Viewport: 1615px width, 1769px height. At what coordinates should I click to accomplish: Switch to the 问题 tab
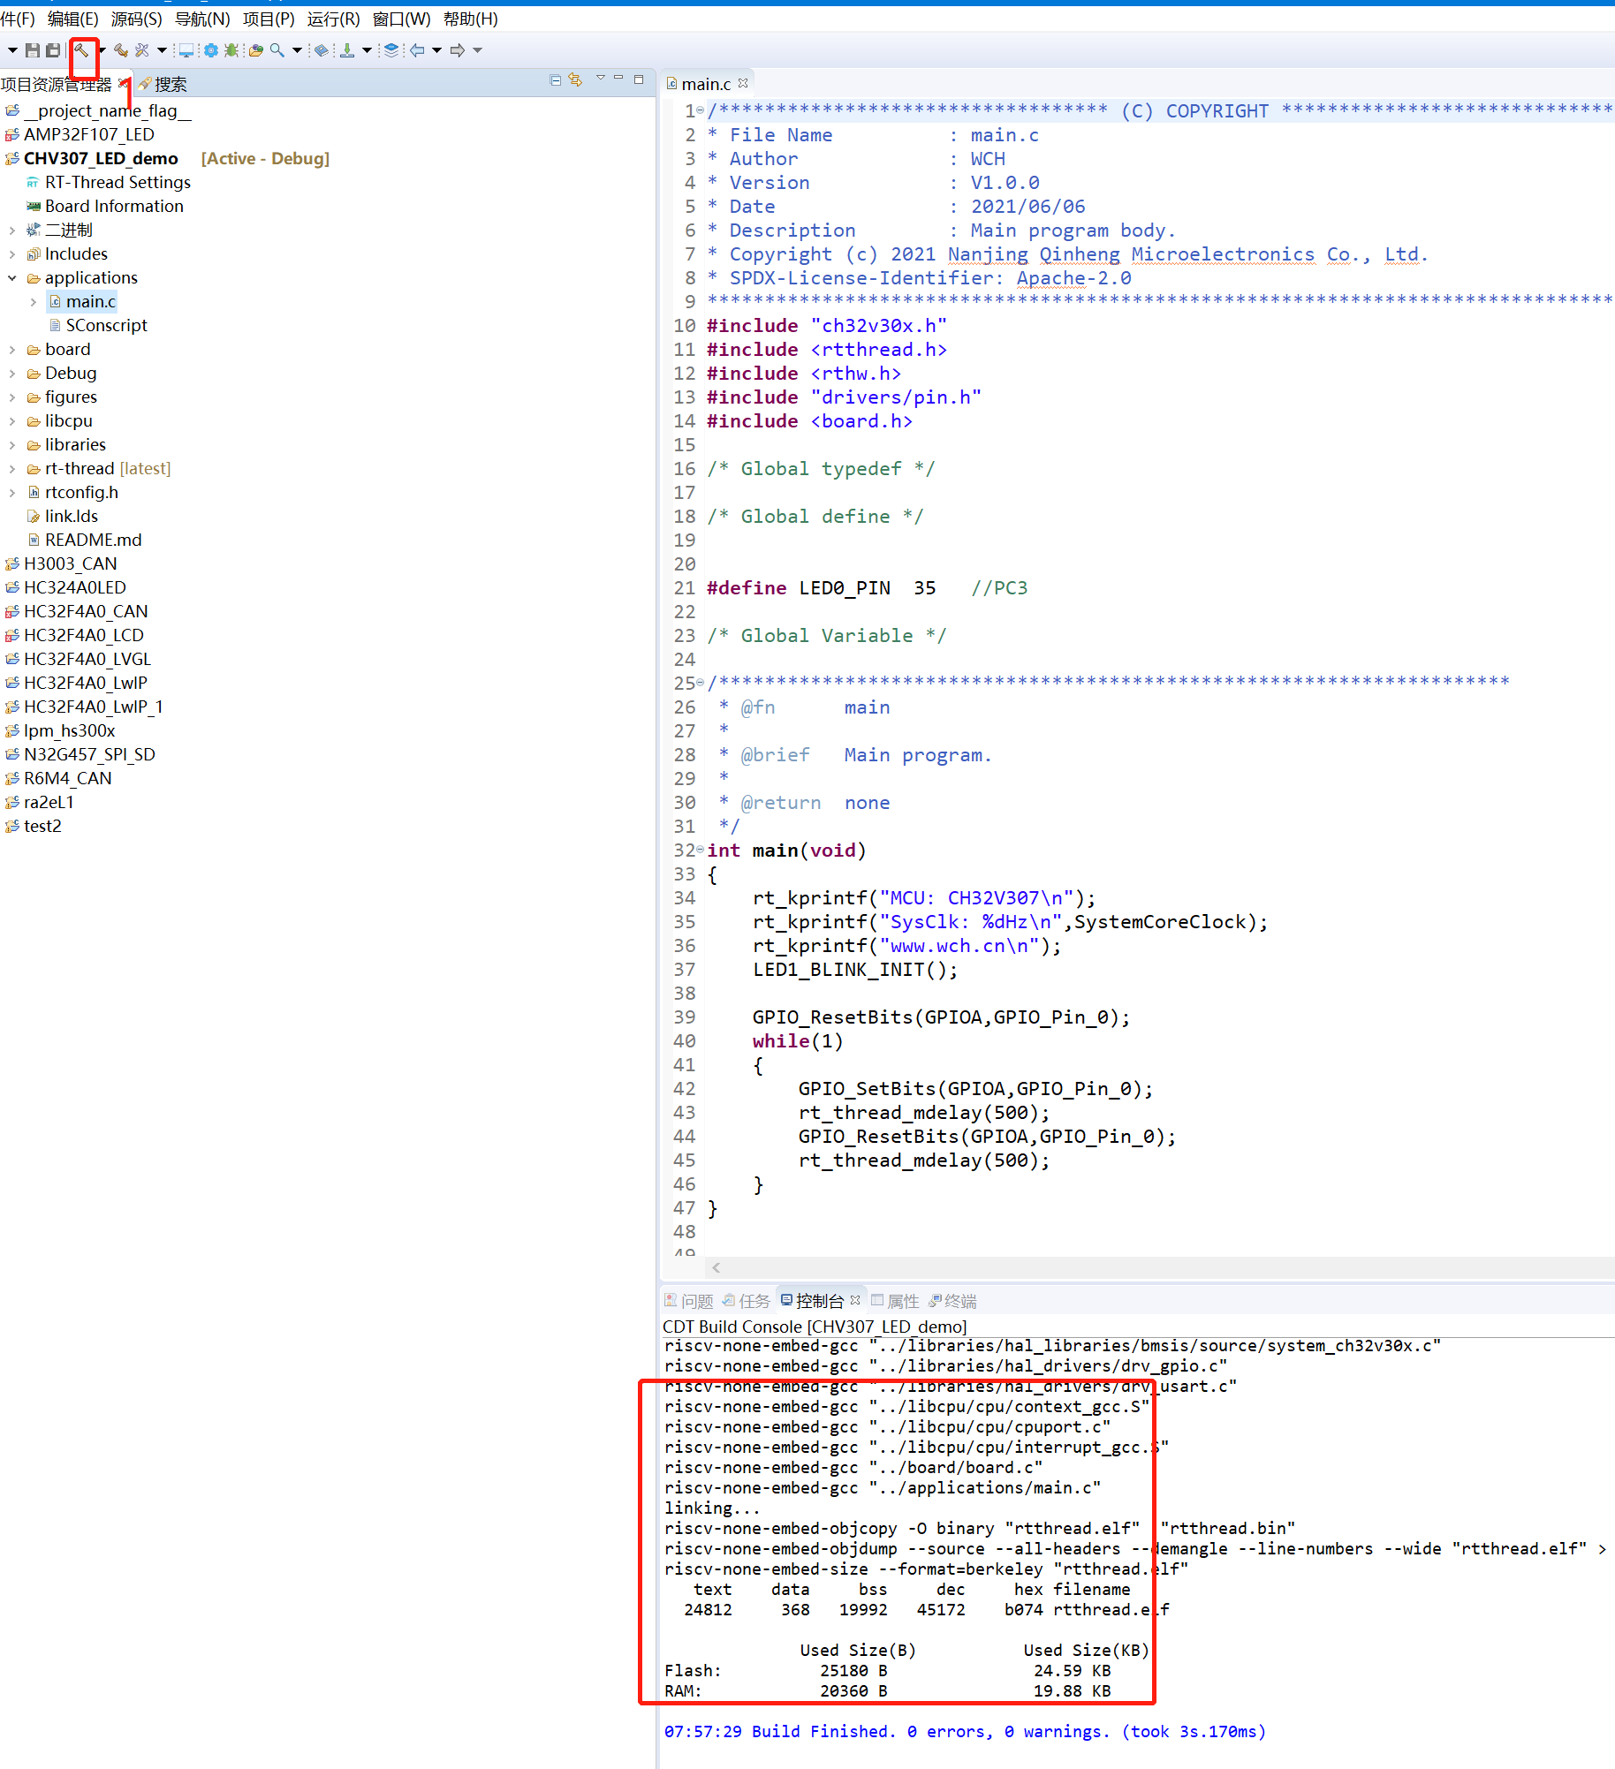click(689, 1301)
